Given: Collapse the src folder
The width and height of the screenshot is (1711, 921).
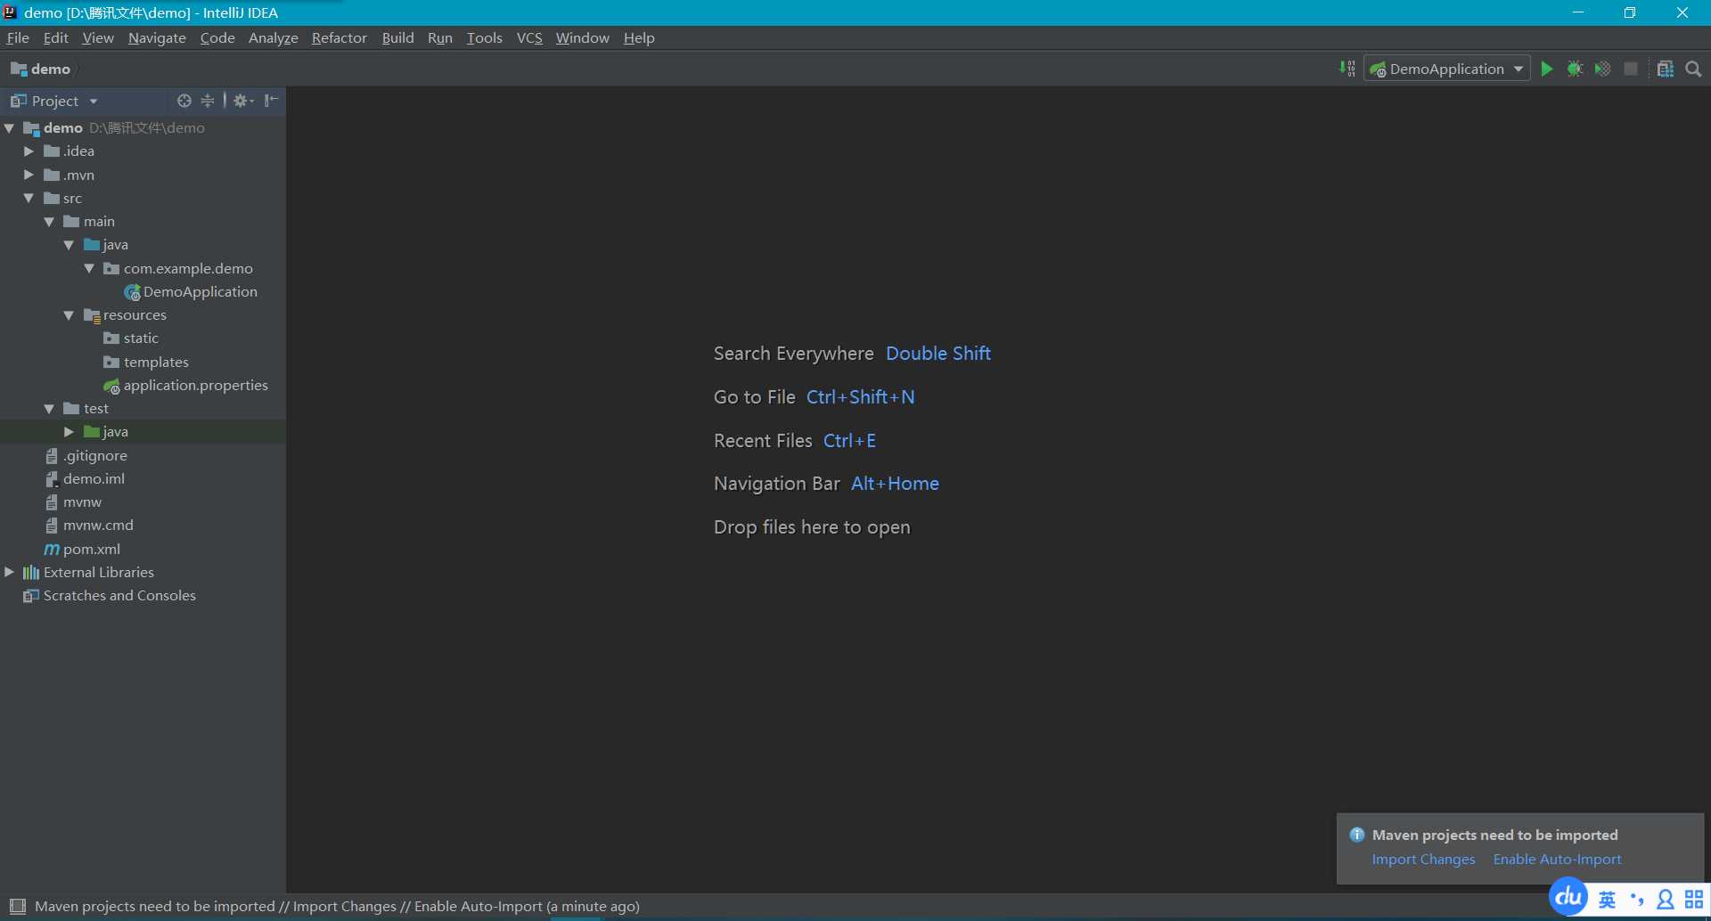Looking at the screenshot, I should pos(29,198).
